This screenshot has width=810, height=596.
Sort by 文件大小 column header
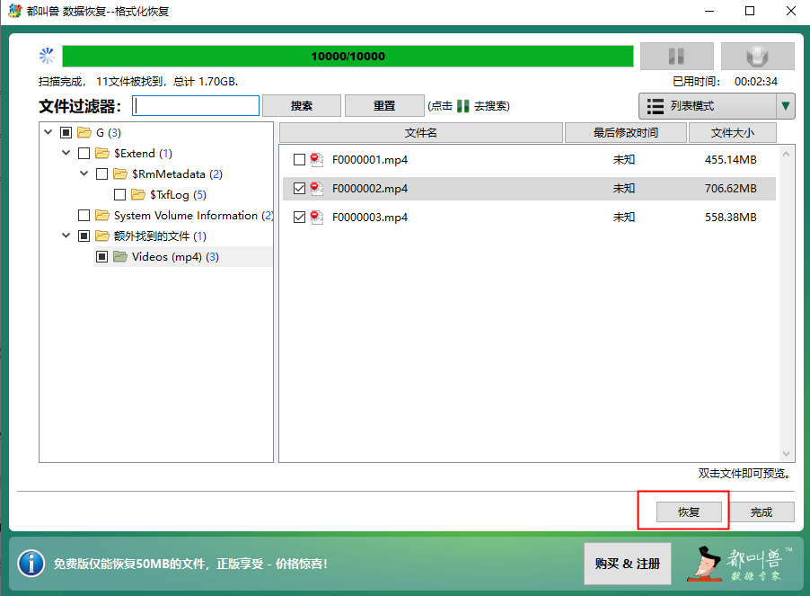733,133
